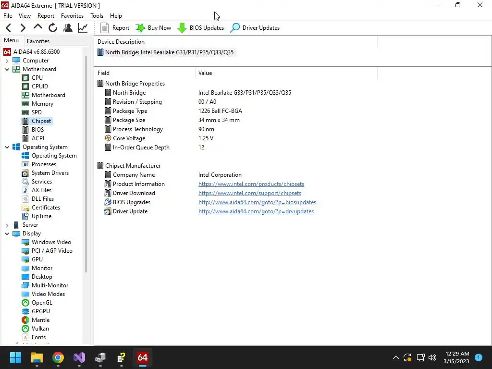
Task: Open the aida64 biosupdates link
Action: (x=257, y=202)
